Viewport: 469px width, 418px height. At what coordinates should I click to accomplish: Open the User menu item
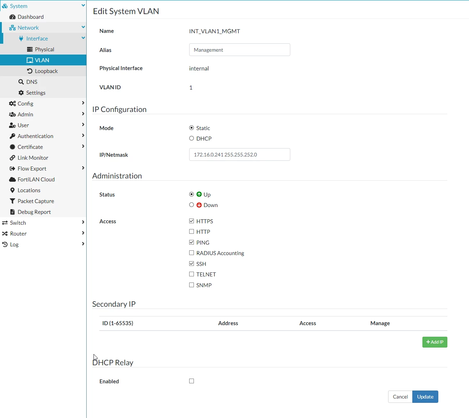pos(23,125)
